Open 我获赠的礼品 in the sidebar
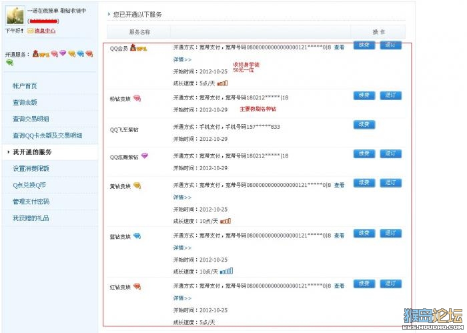Viewport: 467px width, 333px height. point(31,218)
